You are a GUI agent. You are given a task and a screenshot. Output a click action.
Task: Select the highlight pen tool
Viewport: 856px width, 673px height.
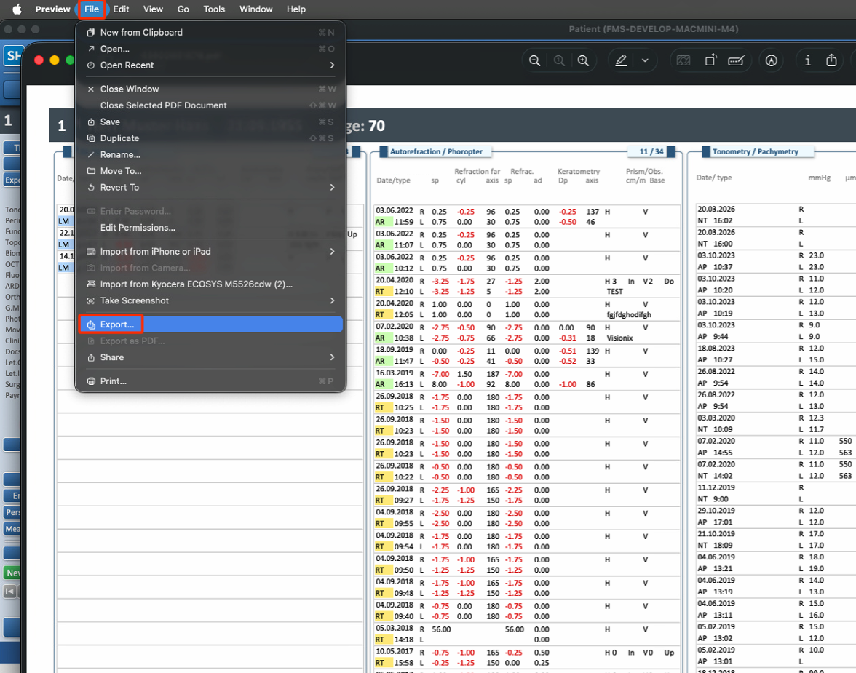click(x=622, y=60)
